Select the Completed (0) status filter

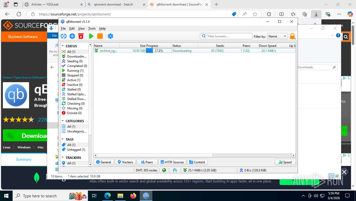tap(74, 66)
